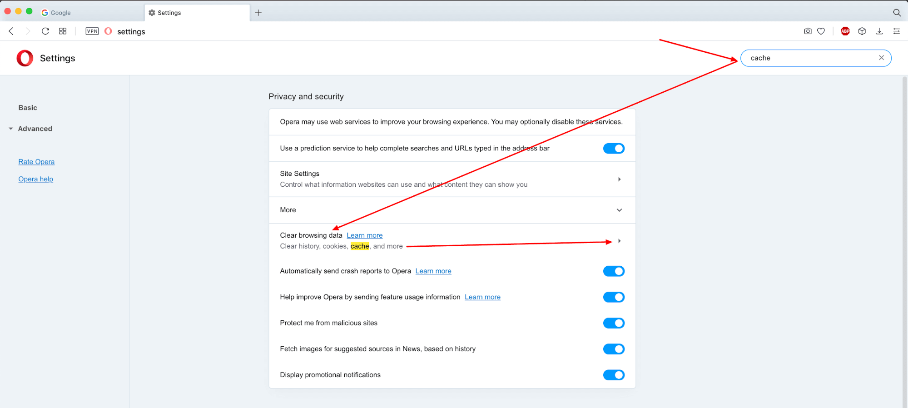Expand the Site Settings arrow
Image resolution: width=908 pixels, height=408 pixels.
(620, 179)
